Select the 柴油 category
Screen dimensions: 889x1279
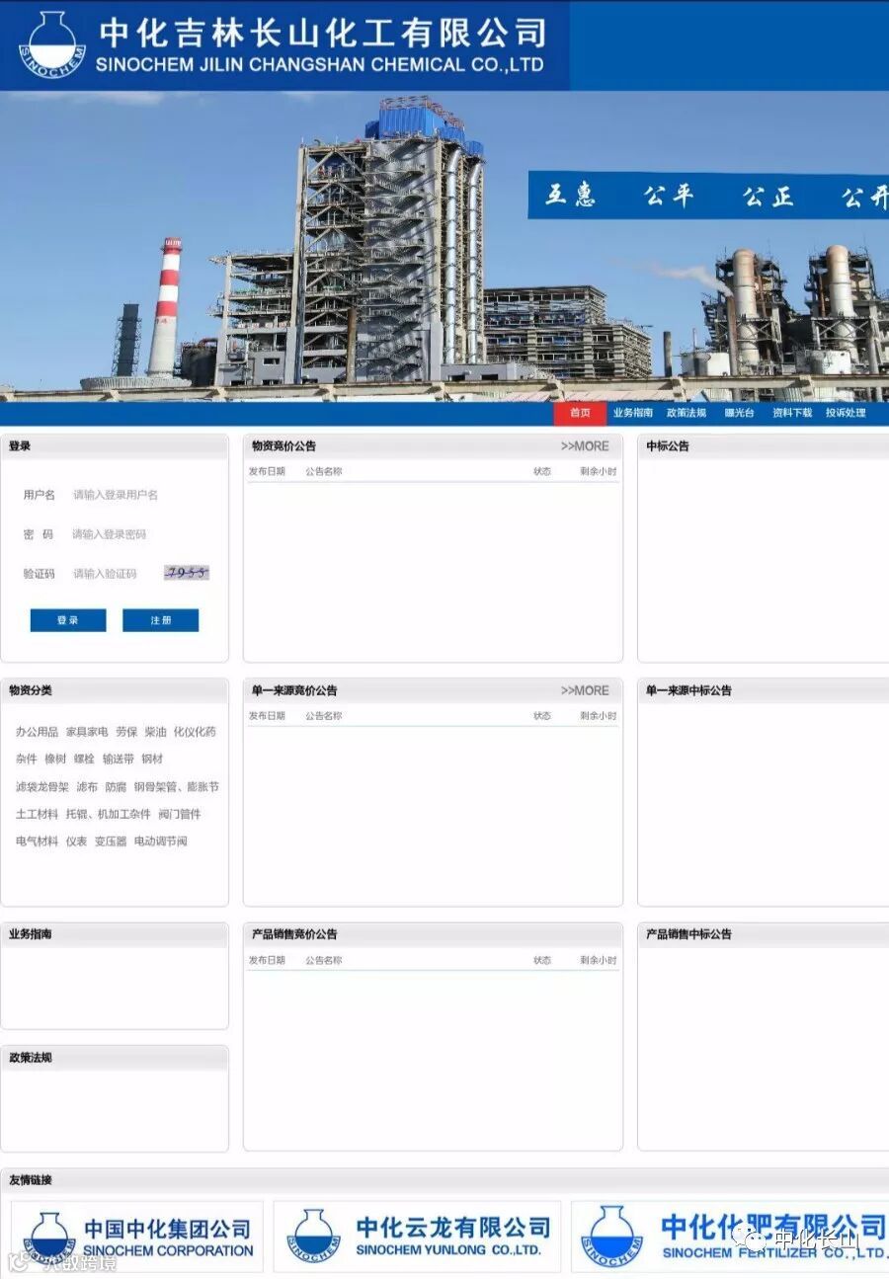click(x=155, y=732)
